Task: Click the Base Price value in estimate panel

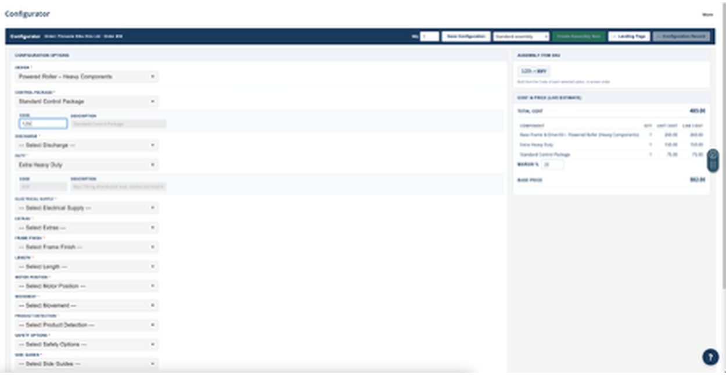Action: pyautogui.click(x=698, y=180)
